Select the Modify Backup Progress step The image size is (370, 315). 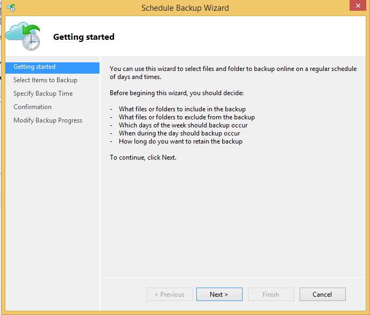tap(48, 120)
